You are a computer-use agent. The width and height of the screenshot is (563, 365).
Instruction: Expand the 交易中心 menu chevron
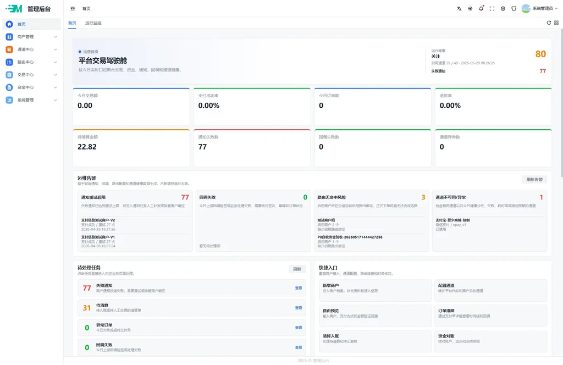pyautogui.click(x=56, y=75)
